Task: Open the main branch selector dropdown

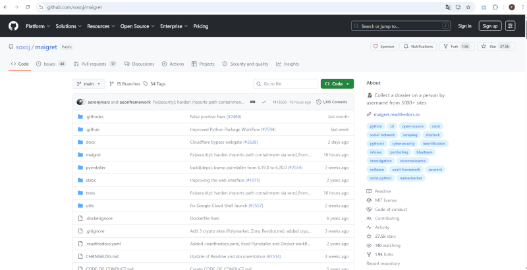Action: click(x=89, y=83)
